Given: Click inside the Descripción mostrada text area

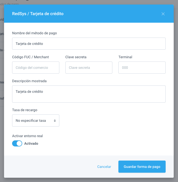Looking at the screenshot, I should pyautogui.click(x=89, y=94).
